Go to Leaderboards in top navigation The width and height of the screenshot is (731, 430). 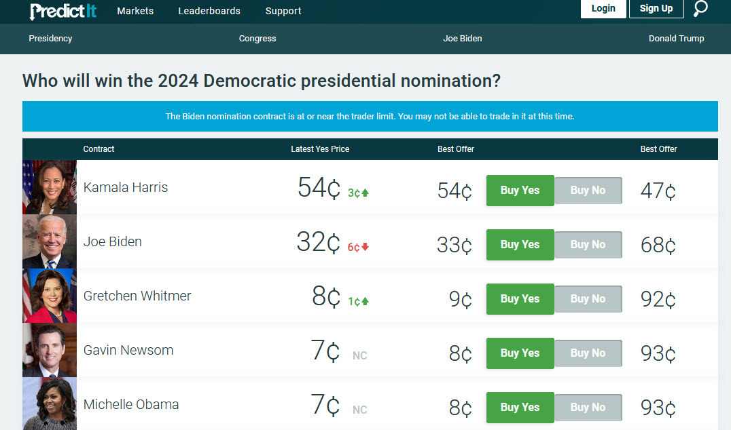pos(209,11)
